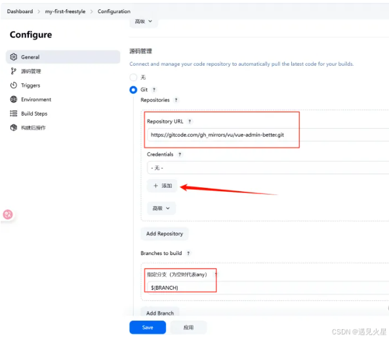Open help for Repositories
Image resolution: width=389 pixels, height=339 pixels.
coord(176,100)
